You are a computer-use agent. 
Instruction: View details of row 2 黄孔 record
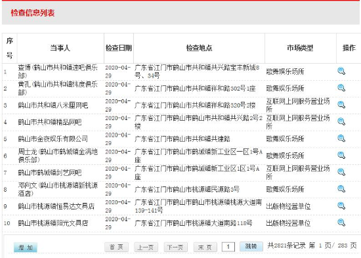point(341,88)
